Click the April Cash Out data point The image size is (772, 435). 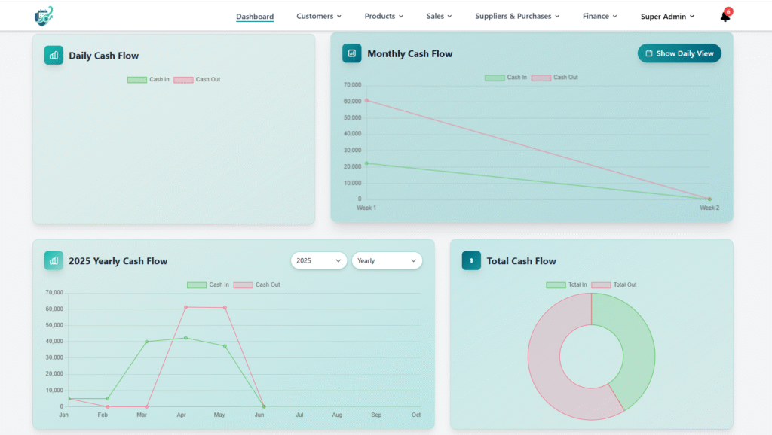click(x=185, y=307)
